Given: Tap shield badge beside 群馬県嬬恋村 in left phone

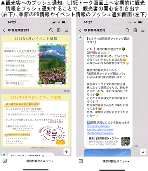Looking at the screenshot, I should point(9,30).
